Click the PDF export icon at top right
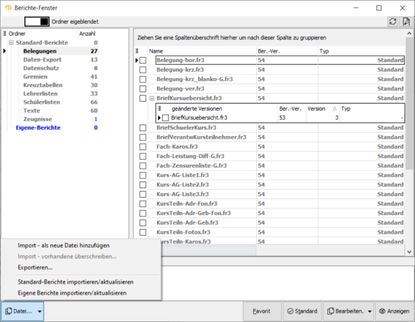Image resolution: width=415 pixels, height=322 pixels. coord(406,22)
